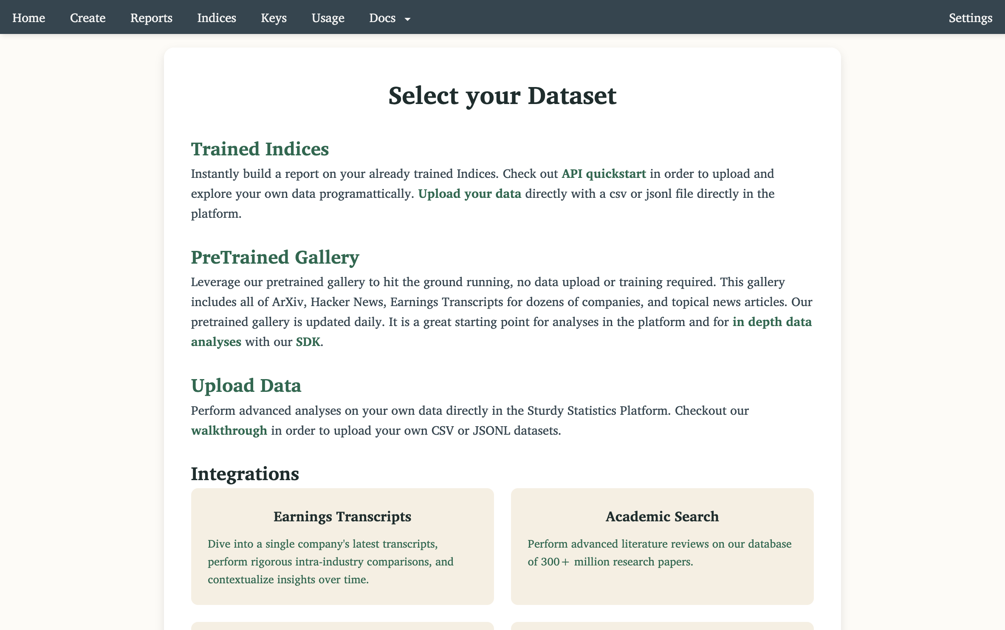1005x630 pixels.
Task: Click the Upload your data link
Action: coord(469,194)
